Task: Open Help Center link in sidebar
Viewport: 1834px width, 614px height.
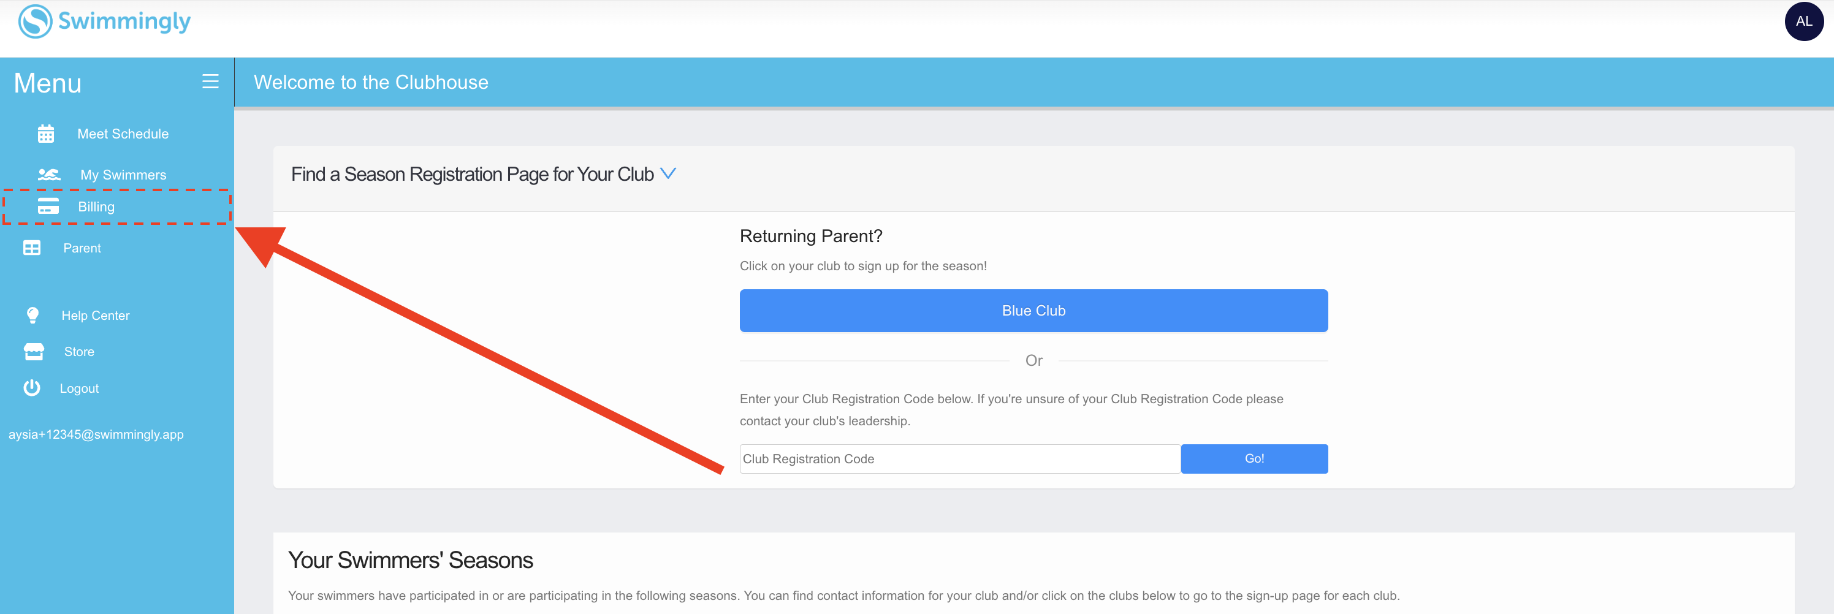Action: [x=96, y=315]
